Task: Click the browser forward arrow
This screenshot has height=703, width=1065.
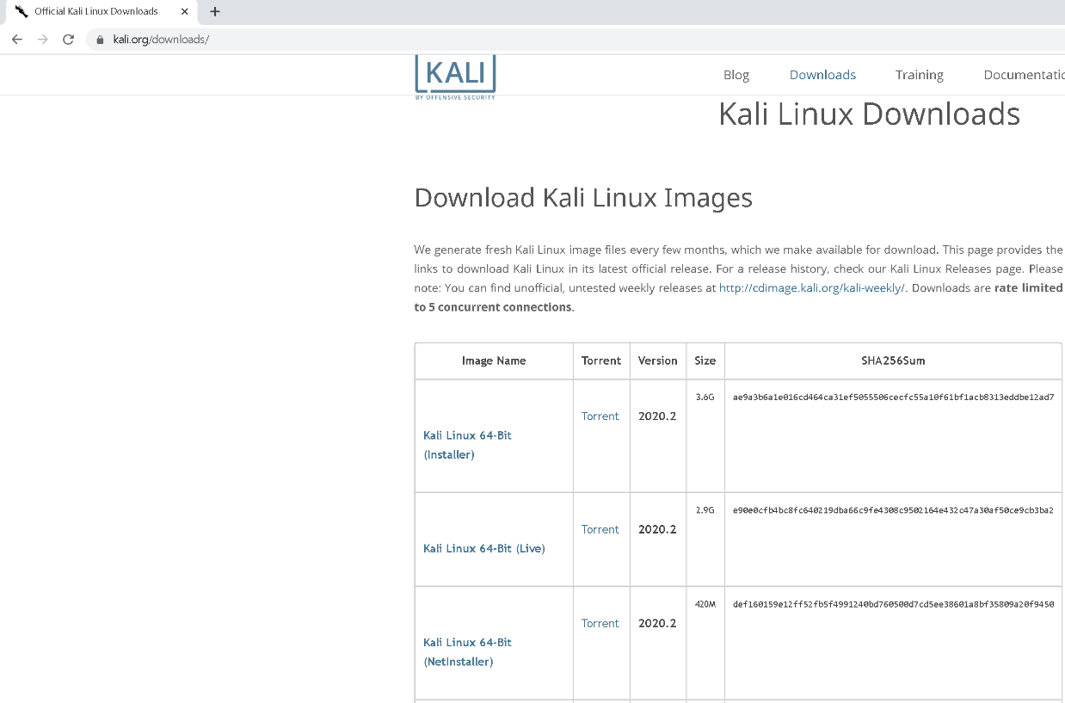Action: click(42, 40)
